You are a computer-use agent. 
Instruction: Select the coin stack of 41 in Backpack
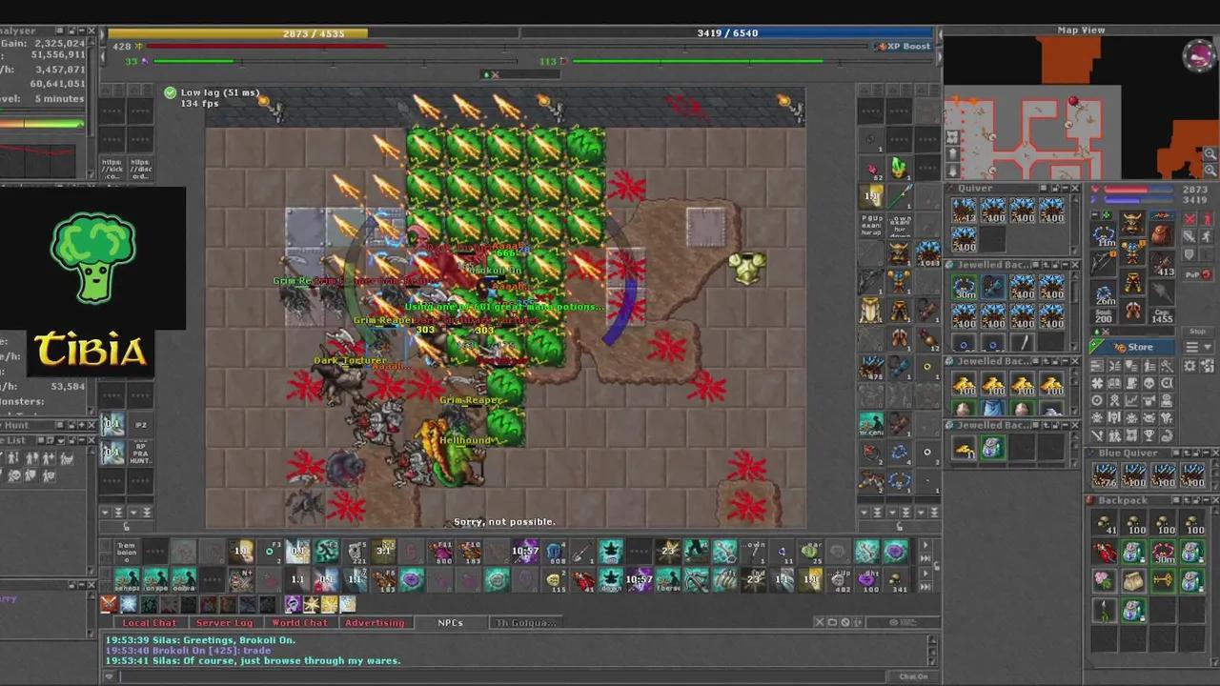point(1105,522)
